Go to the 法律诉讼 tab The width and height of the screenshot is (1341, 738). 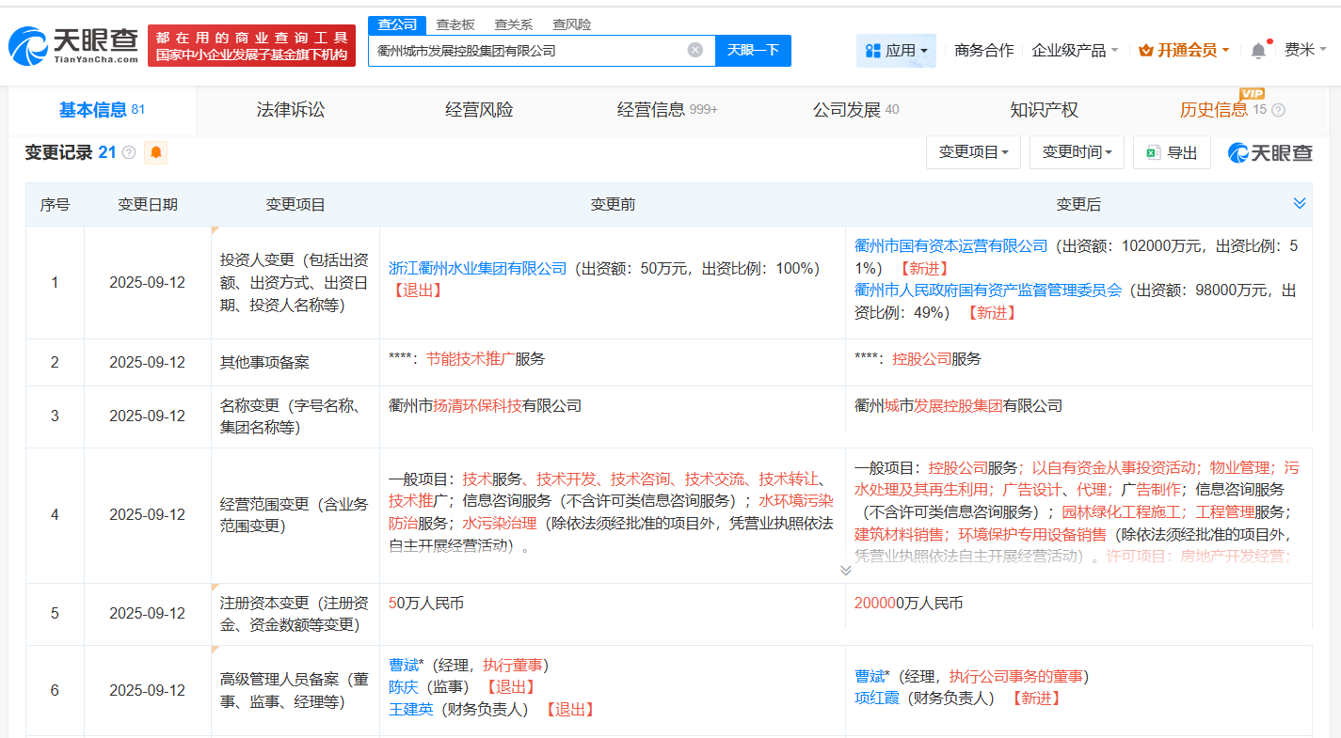(x=291, y=110)
